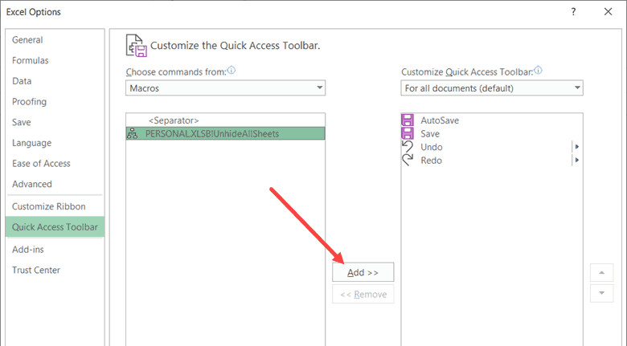Open the Customize Ribbon category
This screenshot has width=627, height=346.
click(49, 206)
